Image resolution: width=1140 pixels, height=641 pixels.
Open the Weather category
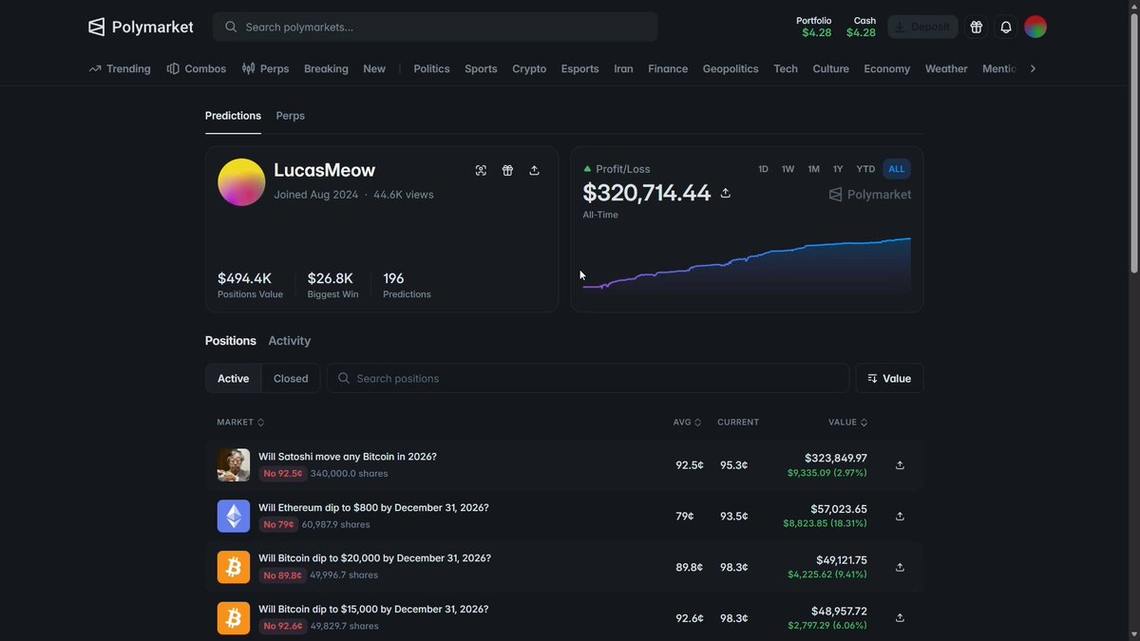point(946,68)
